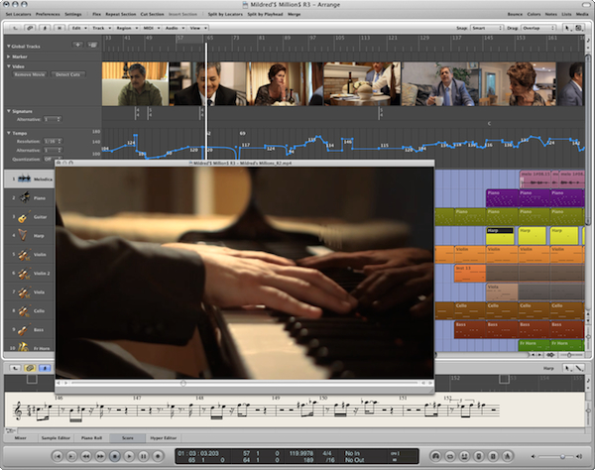Toggle the Catch playhead button in Arrange toolbar

point(46,28)
